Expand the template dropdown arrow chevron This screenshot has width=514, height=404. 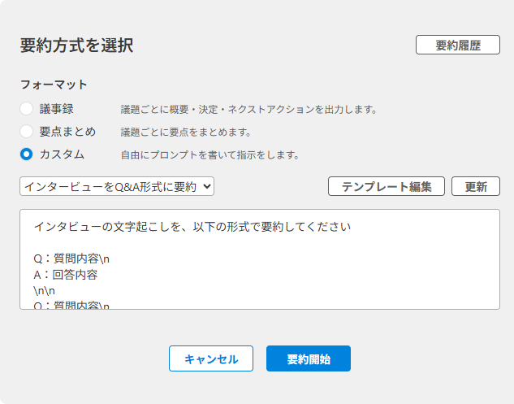click(207, 186)
